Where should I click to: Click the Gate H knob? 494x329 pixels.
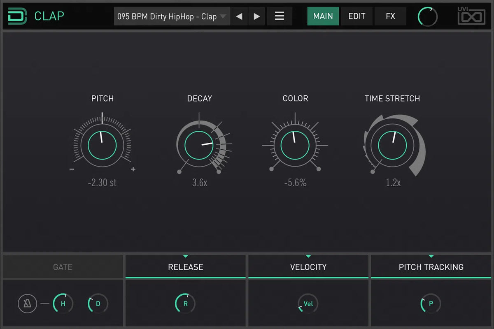63,304
